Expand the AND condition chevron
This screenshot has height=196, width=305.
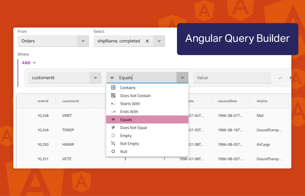(34, 63)
